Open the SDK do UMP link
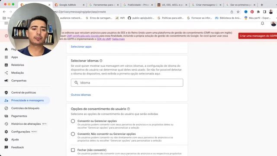The width and height of the screenshot is (277, 156). coord(104,39)
